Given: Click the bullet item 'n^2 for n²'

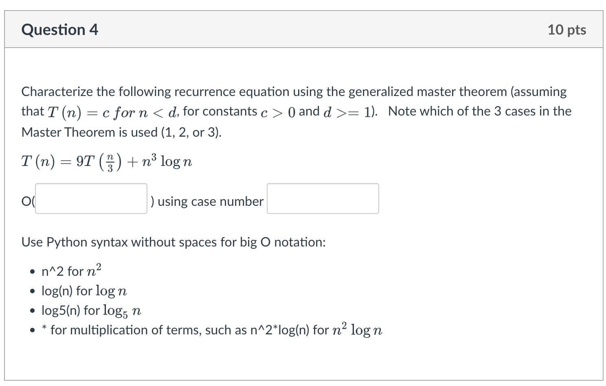Looking at the screenshot, I should click(x=70, y=270).
